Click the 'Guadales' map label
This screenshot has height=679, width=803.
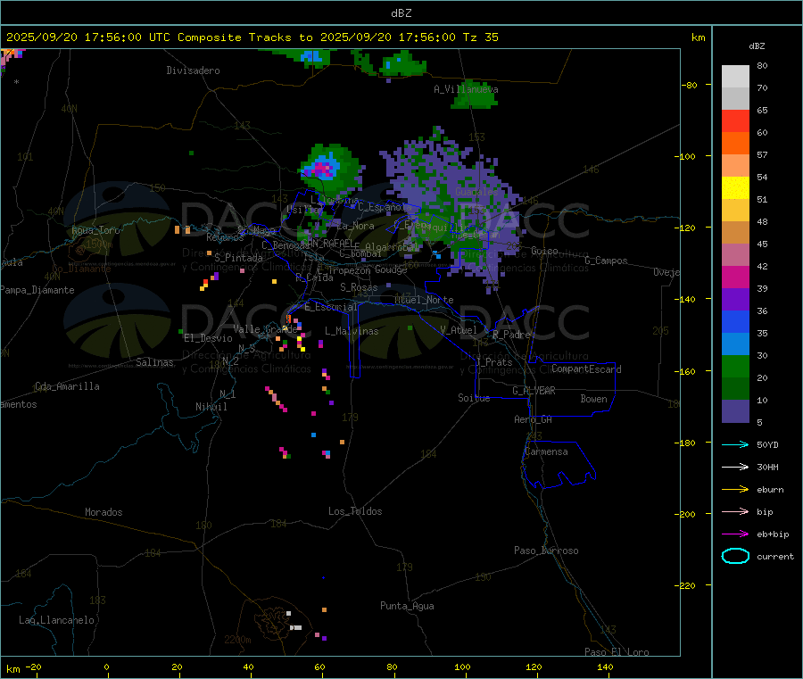point(476,192)
